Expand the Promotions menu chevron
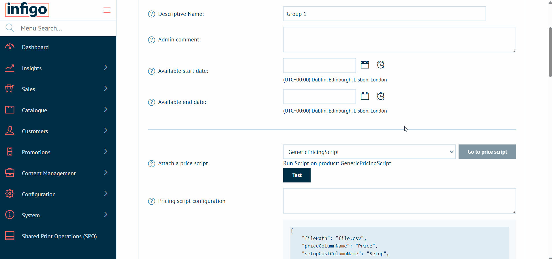This screenshot has width=552, height=259. coord(106,151)
